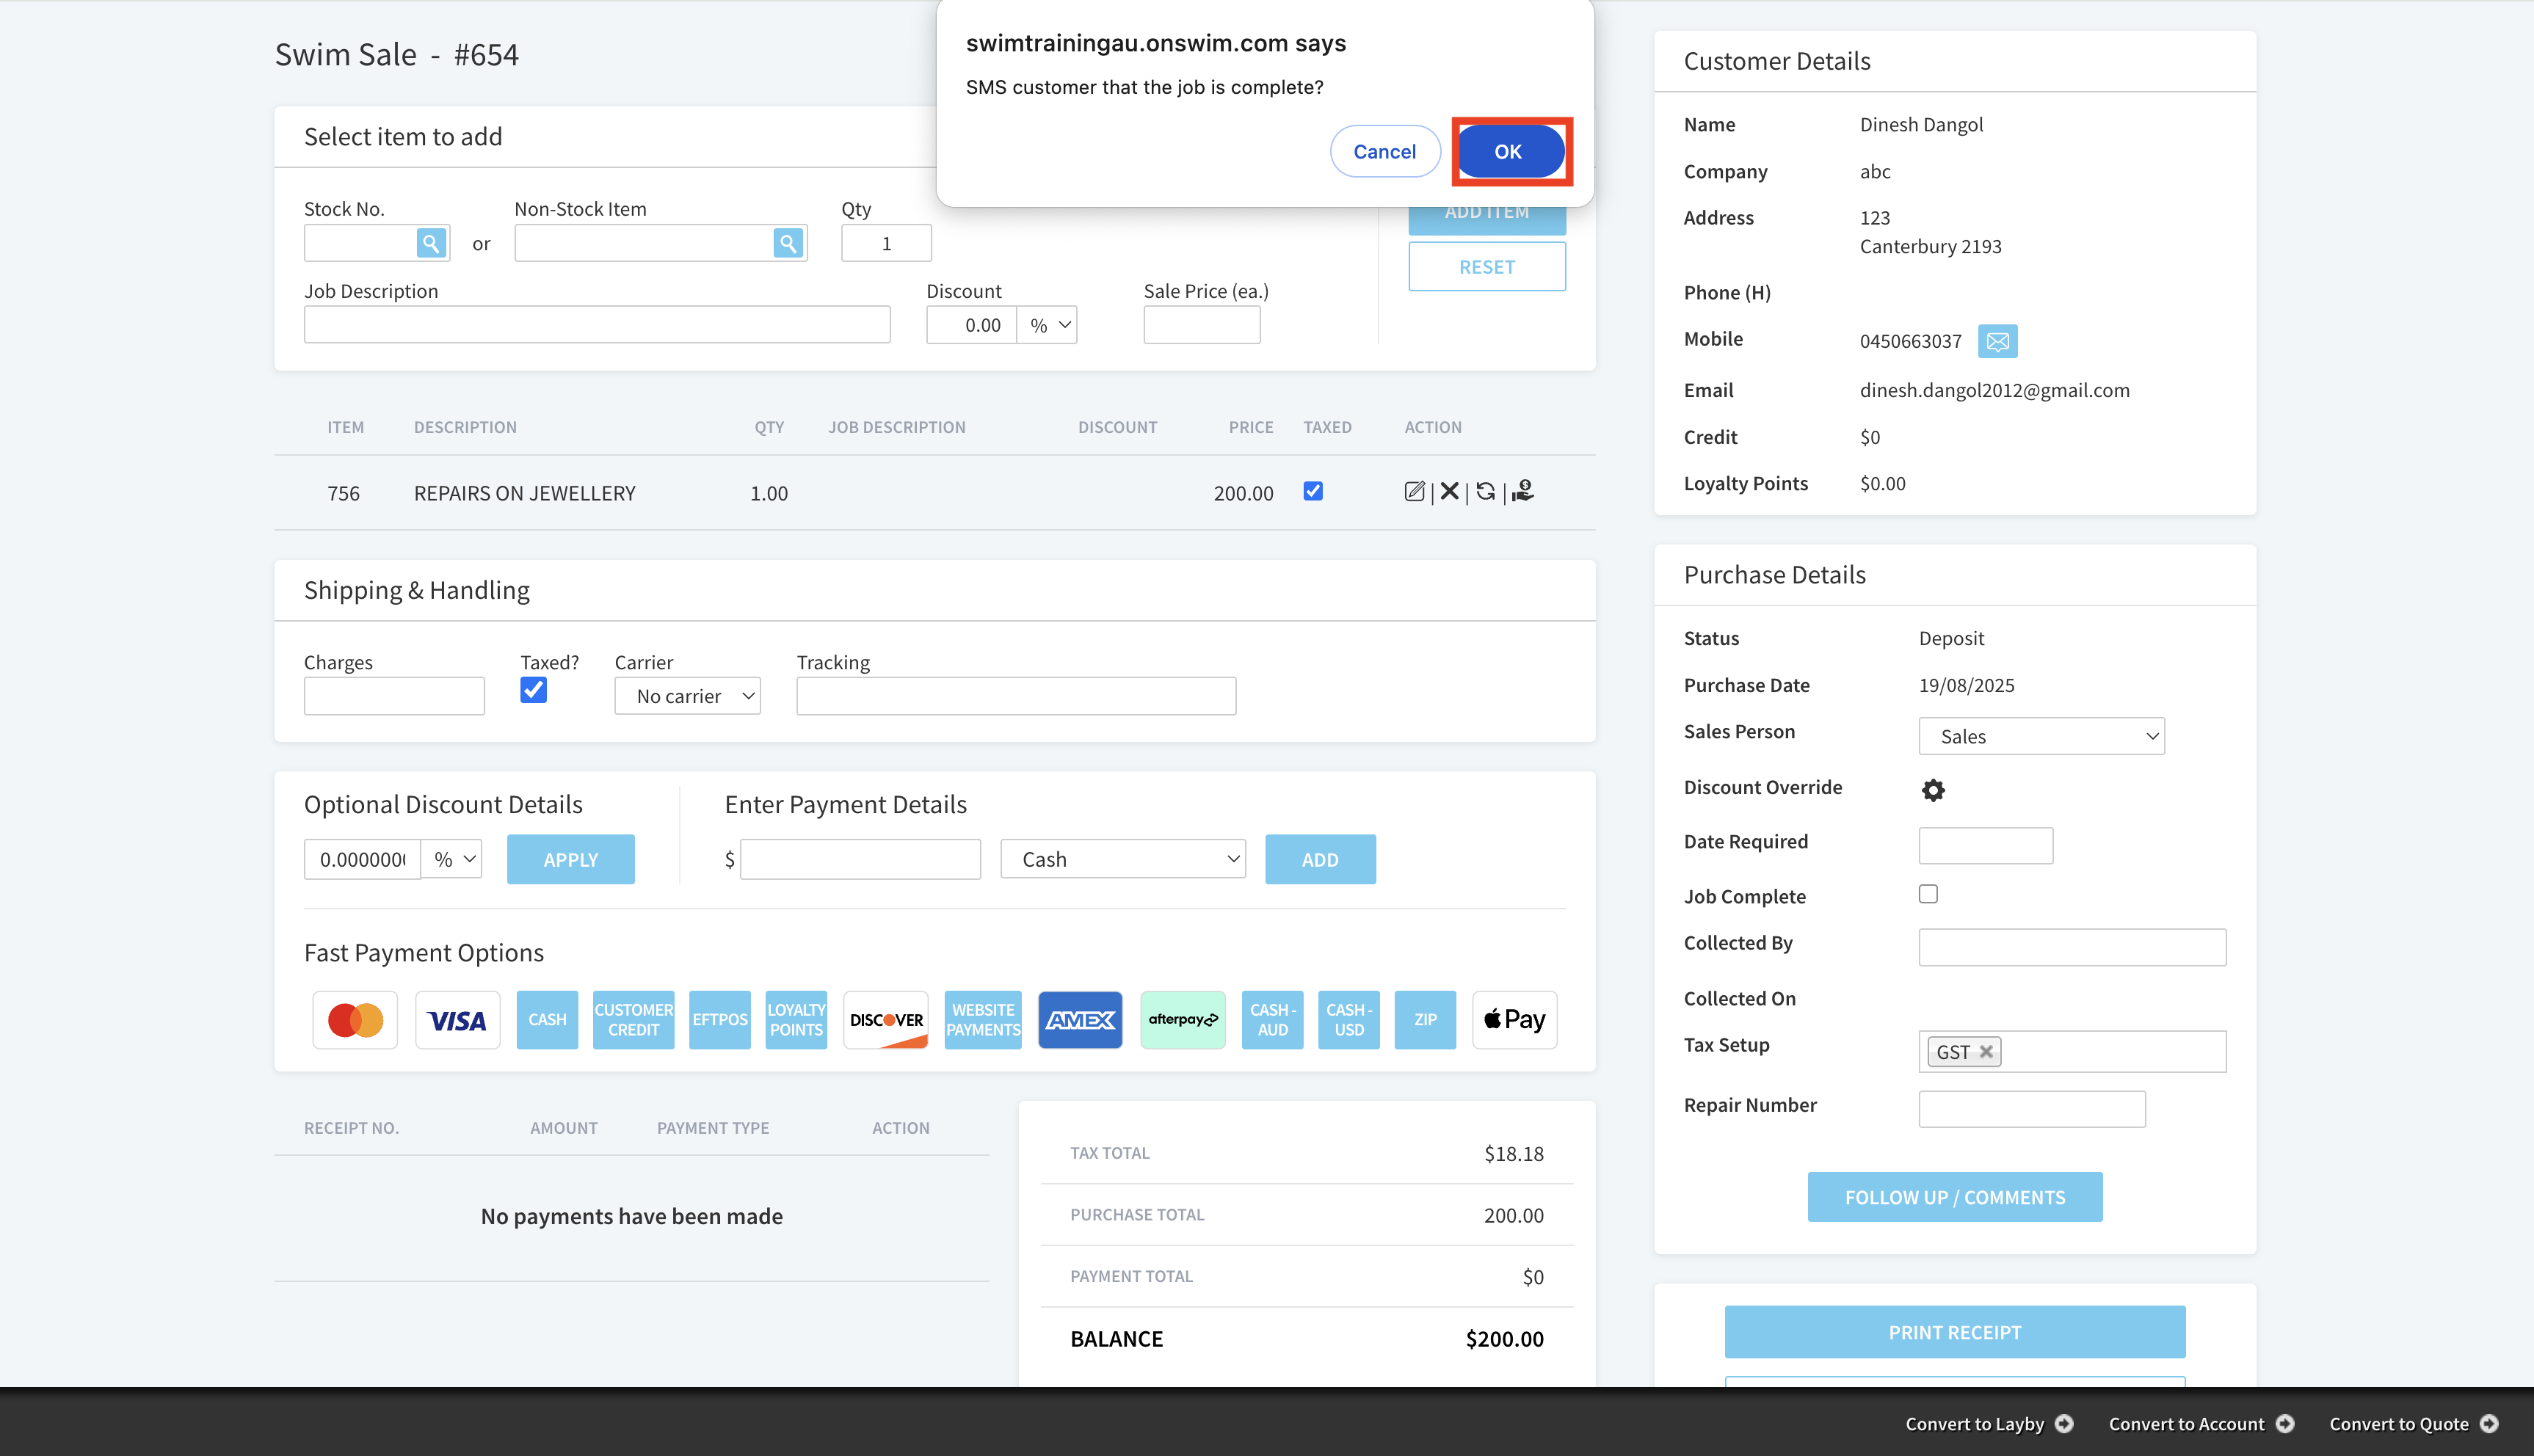Open the Sales Person dropdown
Screen dimensions: 2534x1456
[2041, 737]
